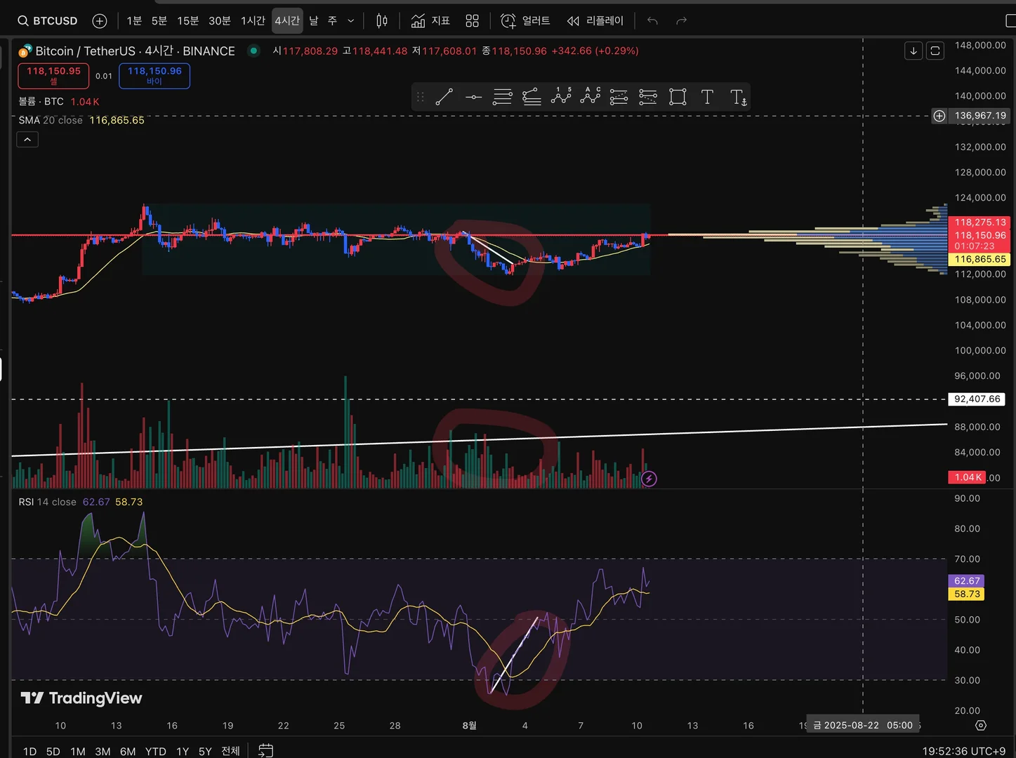Click the yellow 58.73 RSI average label

pyautogui.click(x=967, y=594)
